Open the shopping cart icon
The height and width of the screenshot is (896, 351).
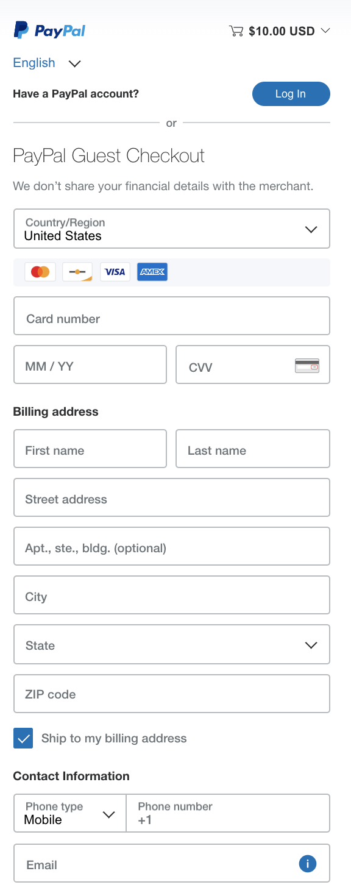(x=236, y=31)
